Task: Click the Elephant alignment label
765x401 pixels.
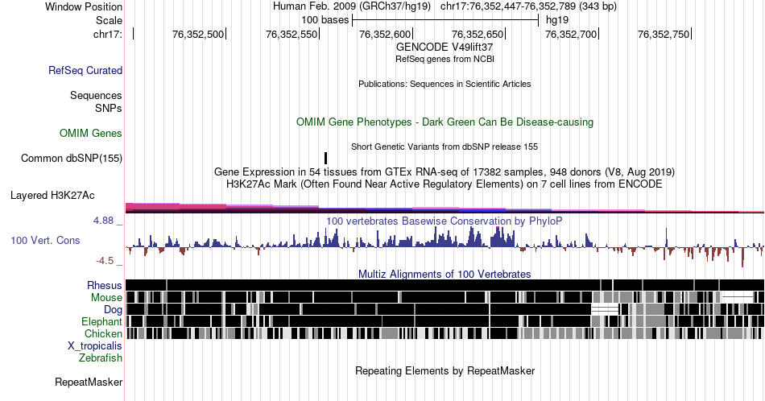Action: (x=102, y=321)
